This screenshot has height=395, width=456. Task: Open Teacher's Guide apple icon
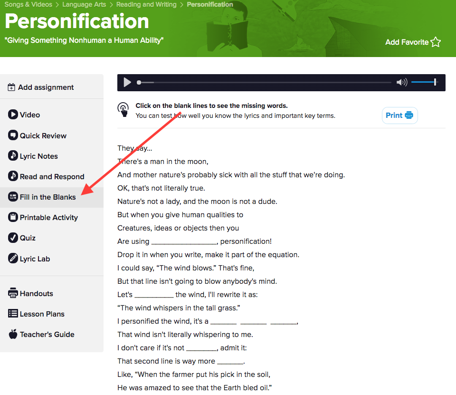coord(13,334)
